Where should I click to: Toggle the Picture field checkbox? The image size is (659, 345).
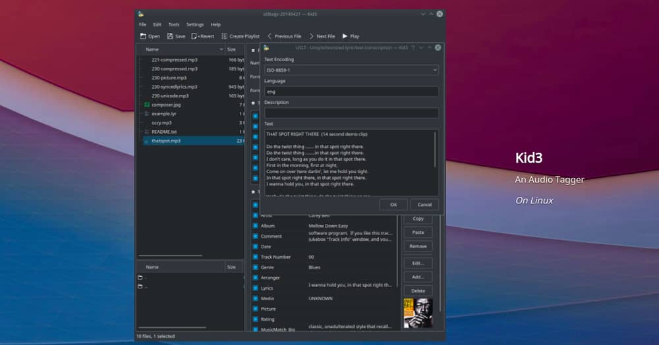[255, 309]
